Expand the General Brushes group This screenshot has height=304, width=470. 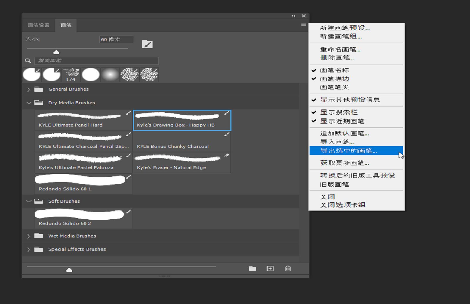coord(28,89)
